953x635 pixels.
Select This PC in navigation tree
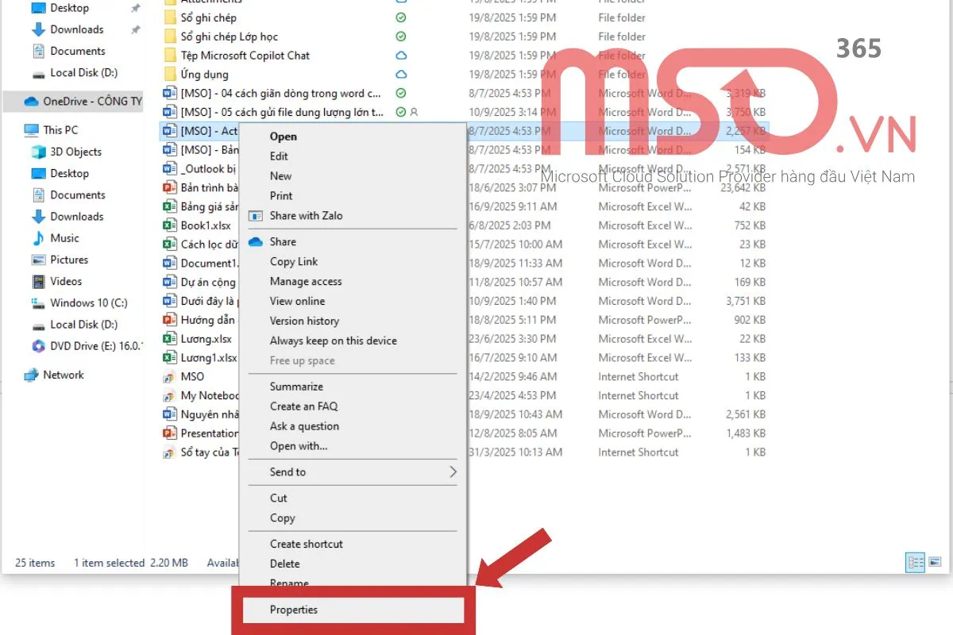(60, 130)
